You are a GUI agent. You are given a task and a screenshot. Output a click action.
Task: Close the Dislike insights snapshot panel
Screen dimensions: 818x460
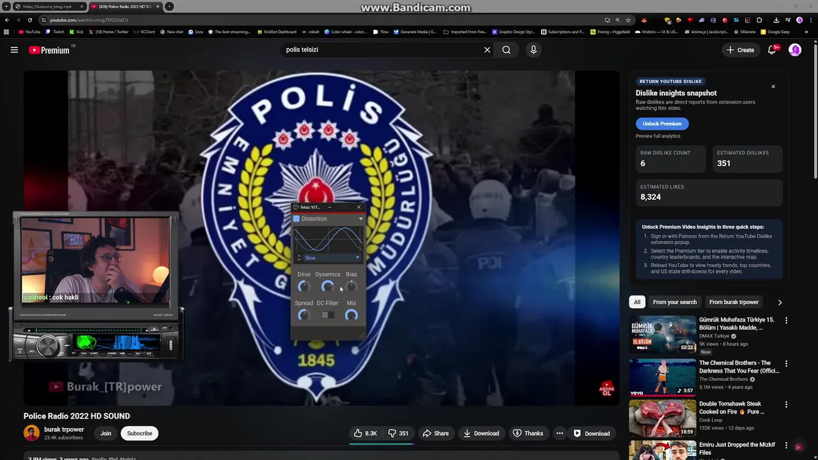(773, 86)
